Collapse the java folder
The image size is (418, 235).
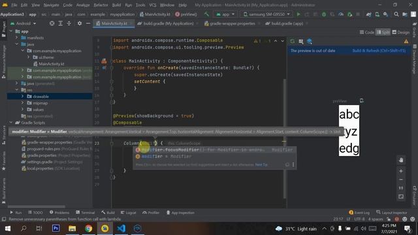click(17, 44)
